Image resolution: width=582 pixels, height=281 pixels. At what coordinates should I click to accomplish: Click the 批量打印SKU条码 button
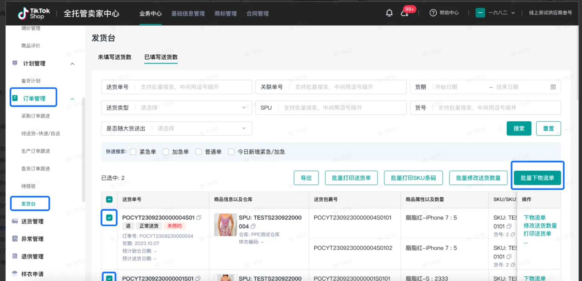point(413,178)
